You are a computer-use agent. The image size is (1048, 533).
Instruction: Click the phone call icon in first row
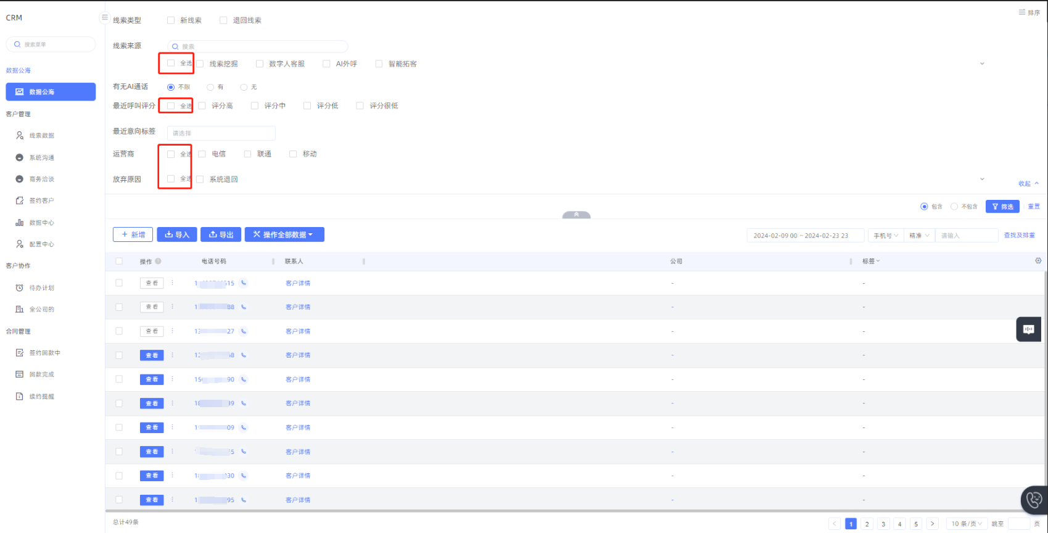point(244,283)
